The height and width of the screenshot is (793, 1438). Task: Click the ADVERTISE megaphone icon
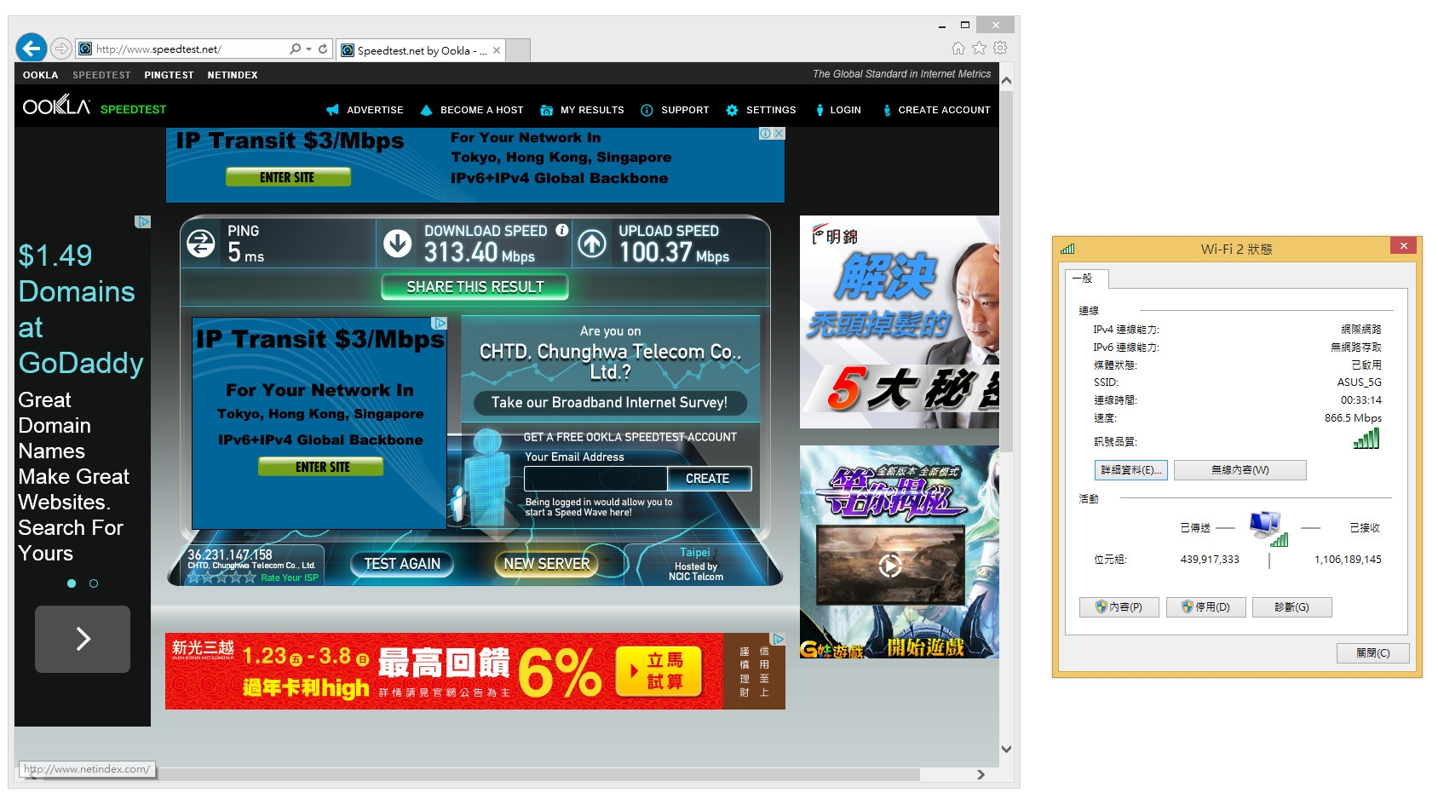332,110
